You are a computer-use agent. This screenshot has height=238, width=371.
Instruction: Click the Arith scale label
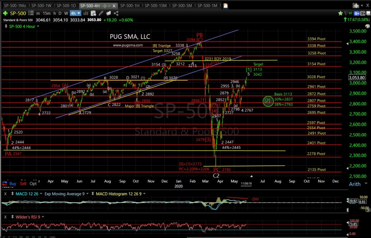tap(355, 184)
